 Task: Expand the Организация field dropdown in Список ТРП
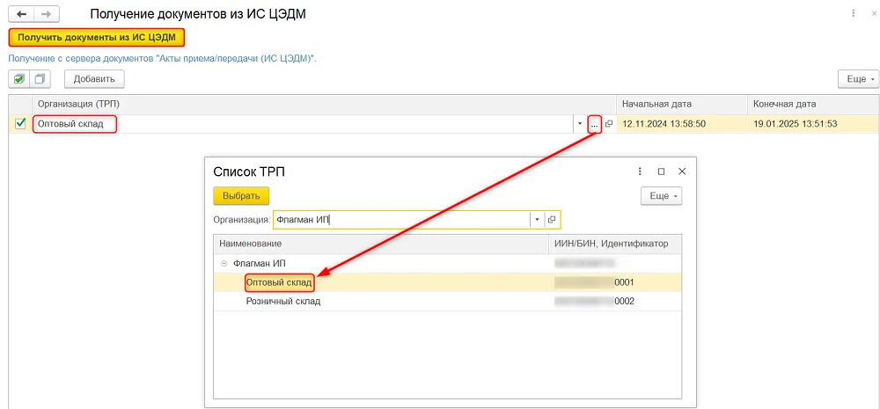pyautogui.click(x=537, y=220)
